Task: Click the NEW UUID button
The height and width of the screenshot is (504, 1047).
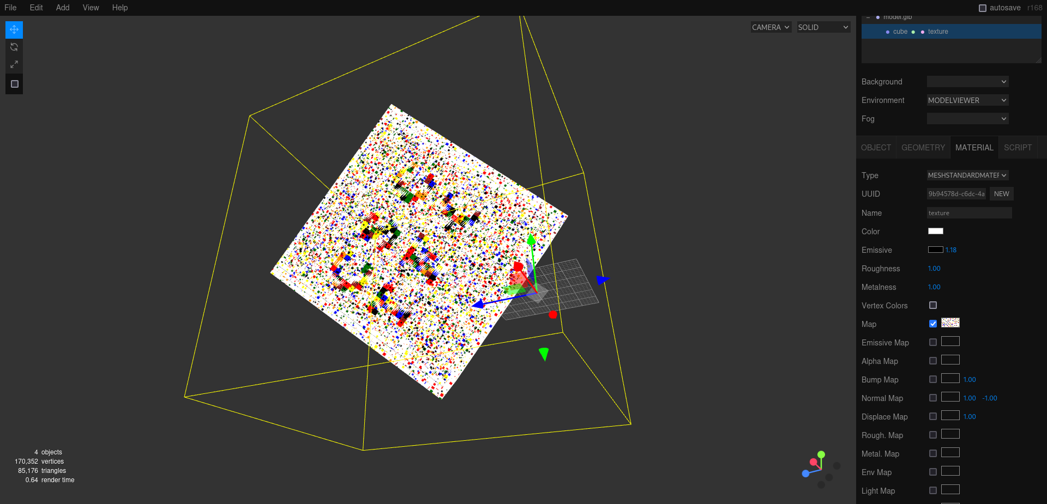Action: click(x=1001, y=194)
